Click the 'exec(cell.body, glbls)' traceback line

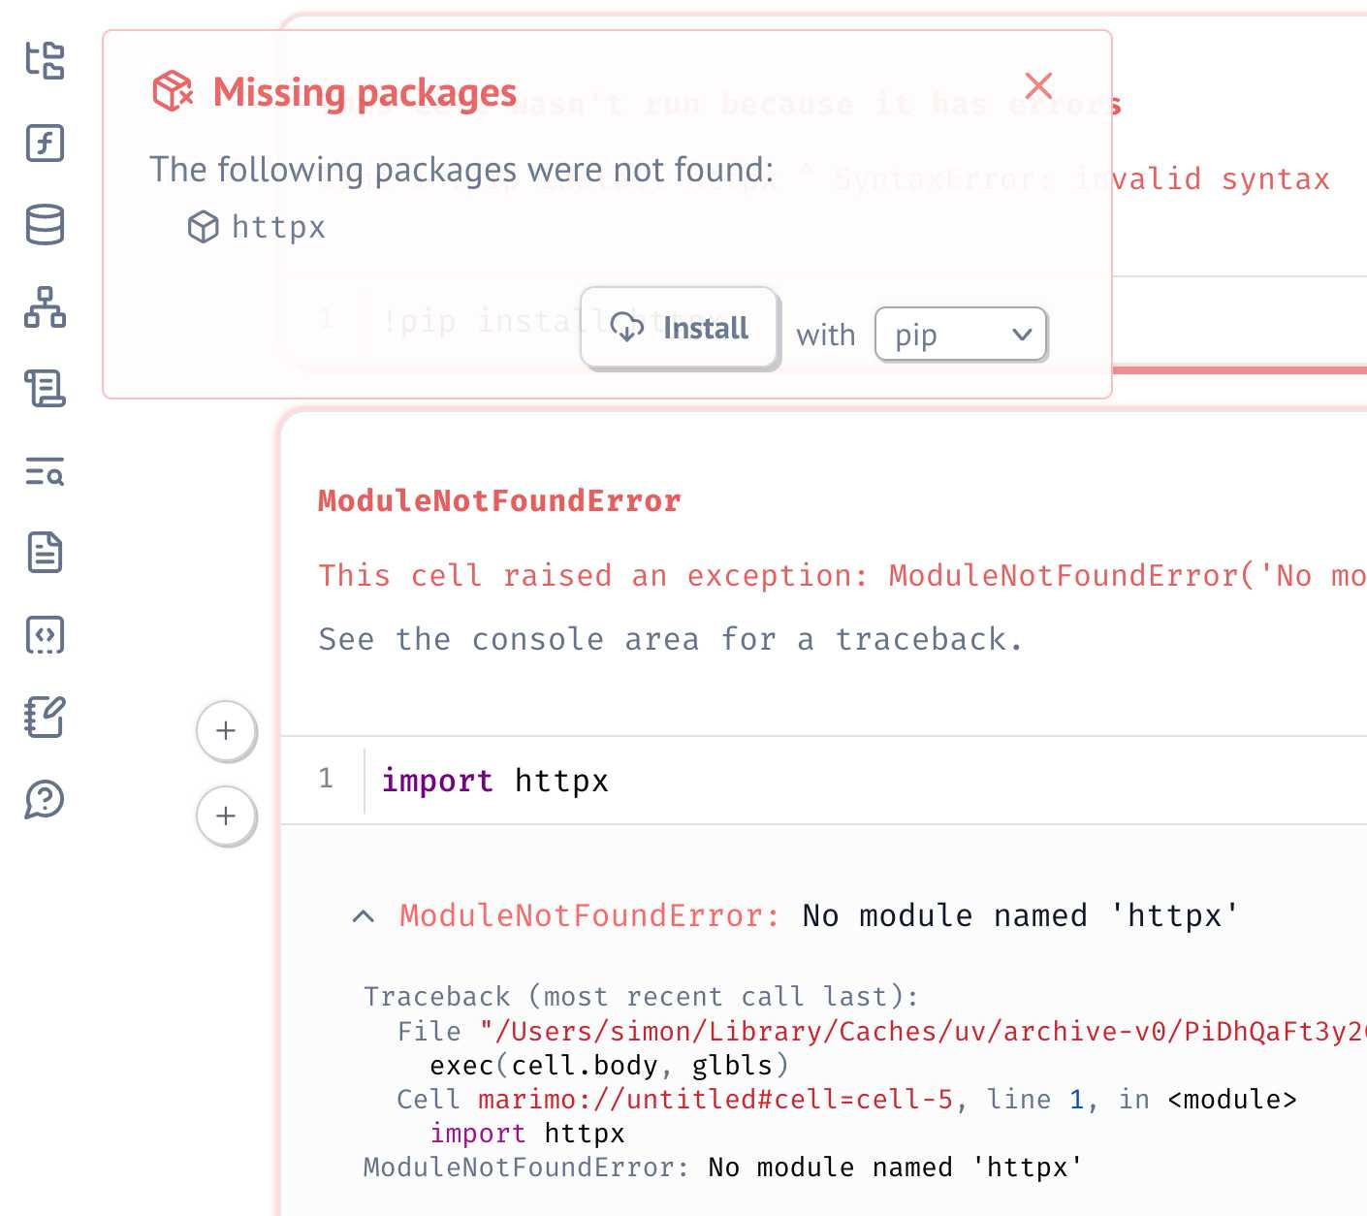click(610, 1065)
